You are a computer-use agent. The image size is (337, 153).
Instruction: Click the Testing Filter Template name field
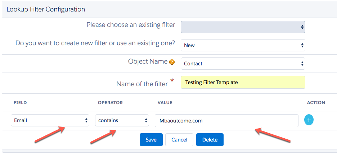(x=243, y=82)
